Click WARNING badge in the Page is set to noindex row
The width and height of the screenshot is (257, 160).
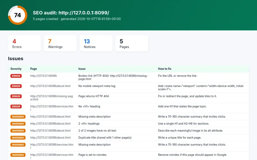[18, 155]
